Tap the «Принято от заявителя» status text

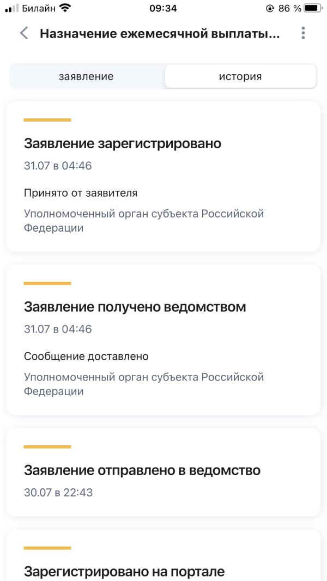pos(81,193)
